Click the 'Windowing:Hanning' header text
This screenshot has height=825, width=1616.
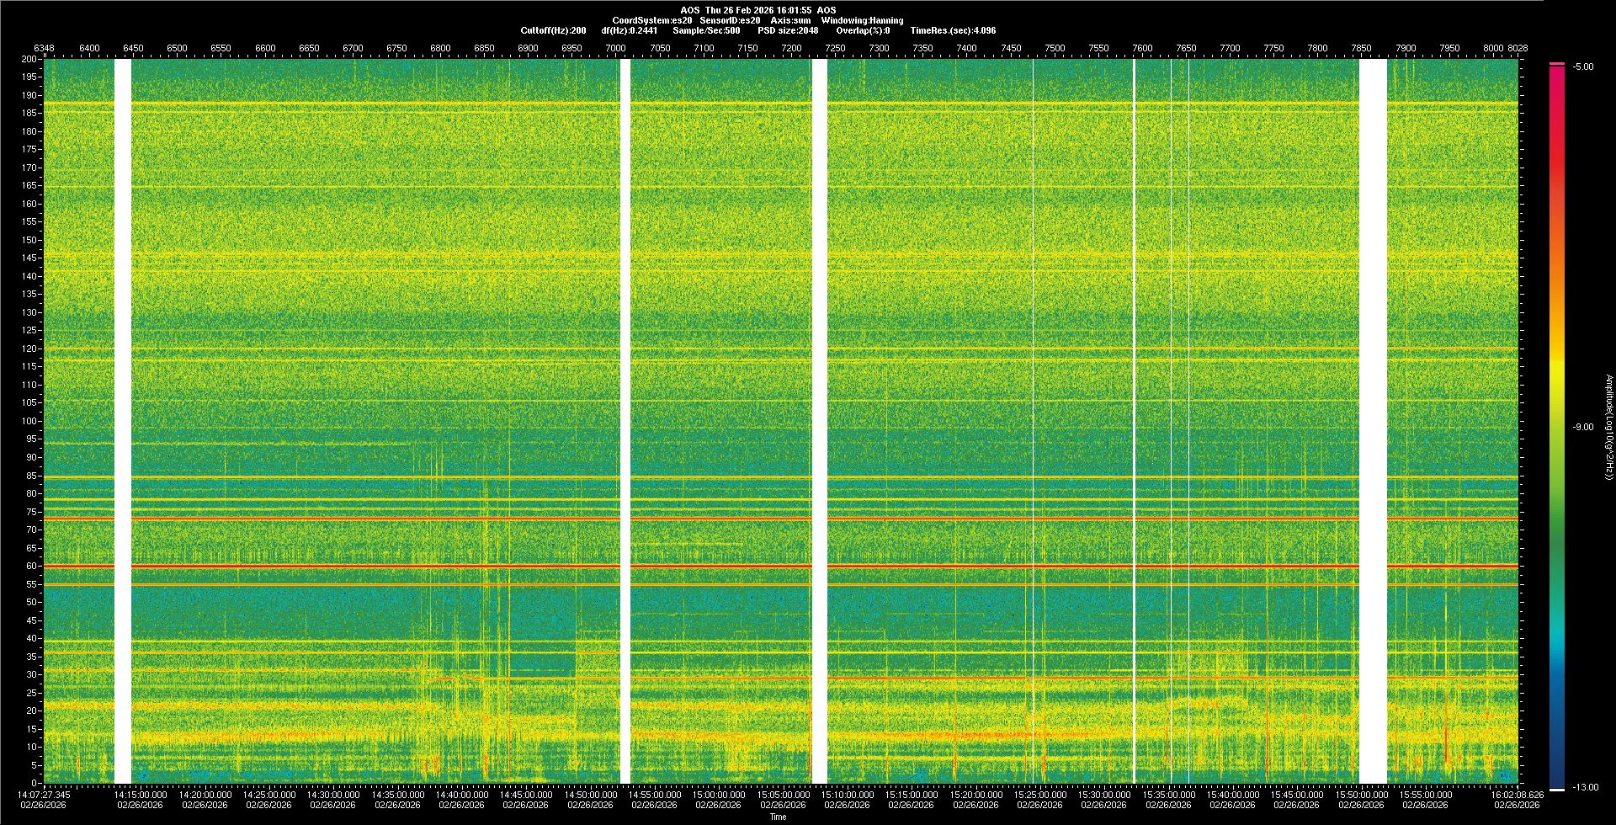tap(862, 20)
